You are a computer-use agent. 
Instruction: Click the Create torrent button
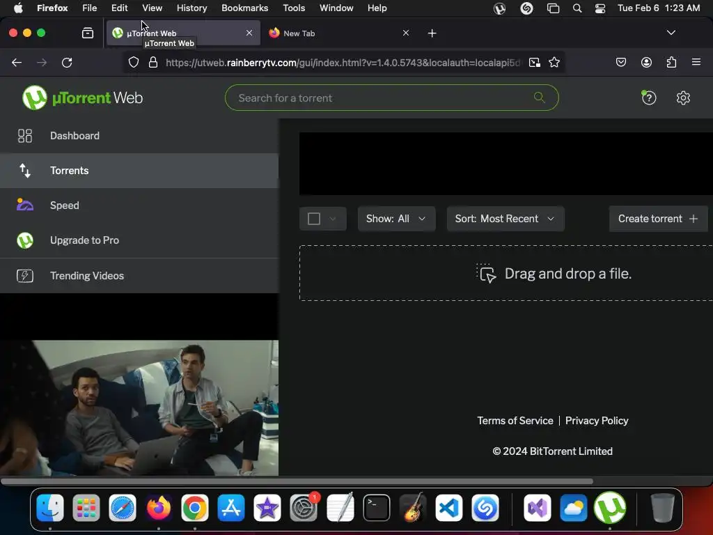pos(658,219)
